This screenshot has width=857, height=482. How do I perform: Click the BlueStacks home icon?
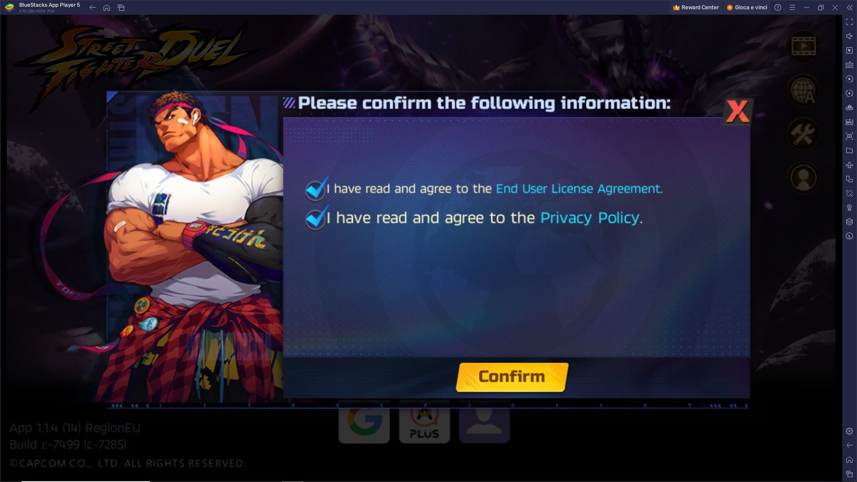coord(107,7)
